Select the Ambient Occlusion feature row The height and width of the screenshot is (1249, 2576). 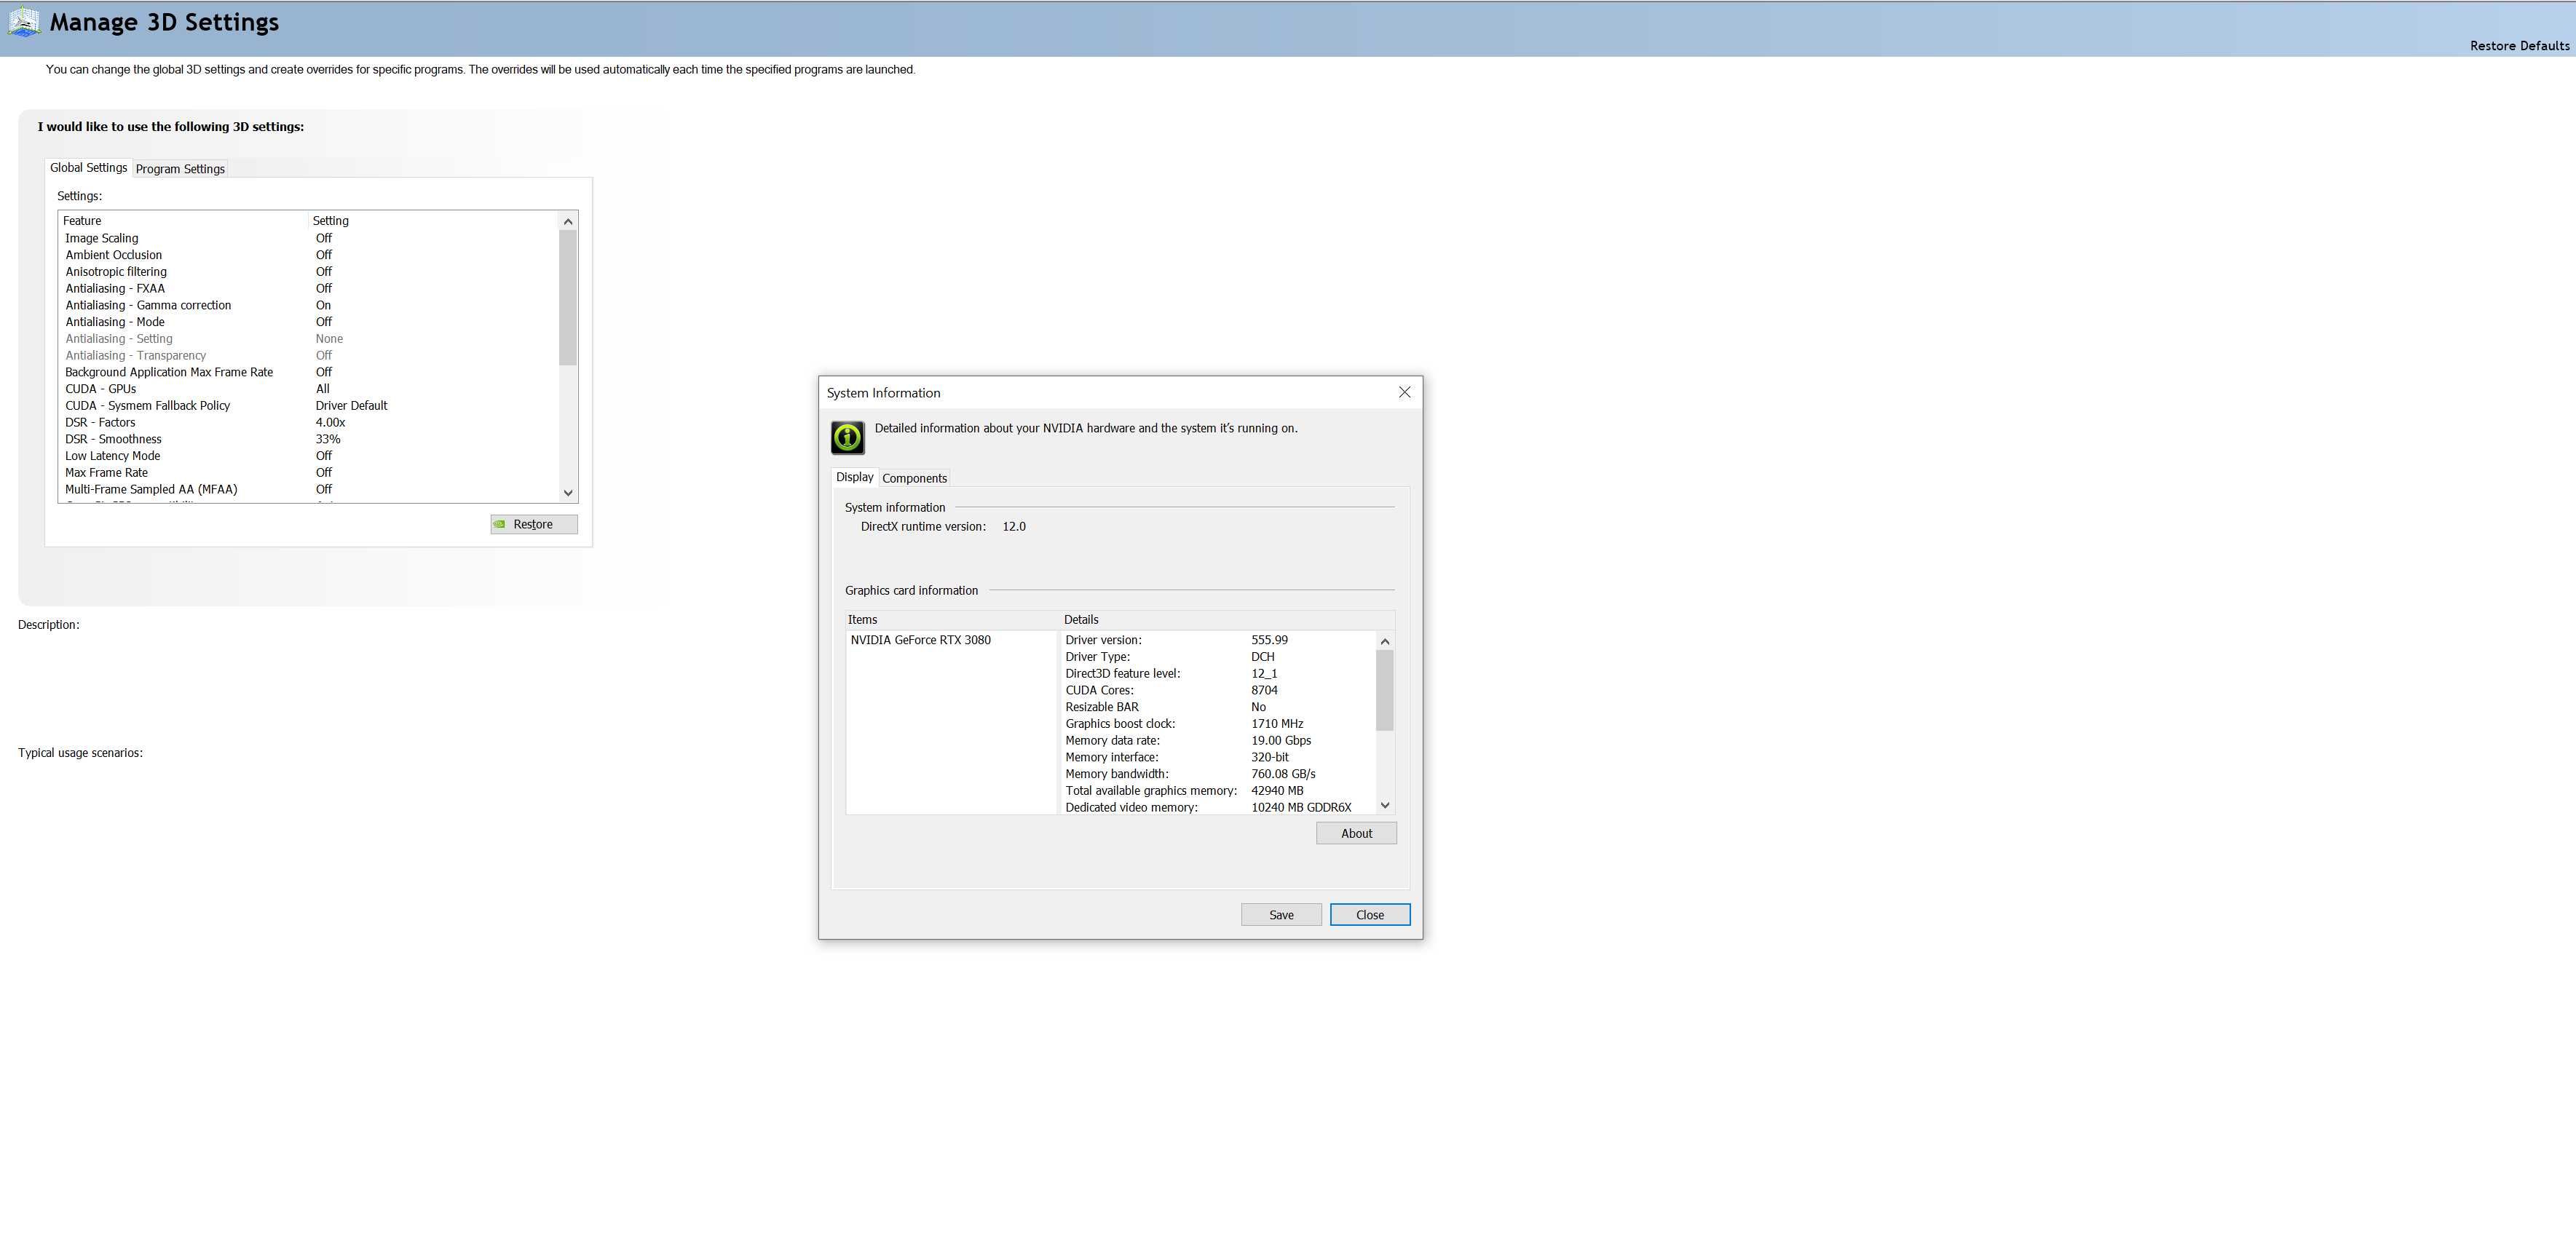308,255
